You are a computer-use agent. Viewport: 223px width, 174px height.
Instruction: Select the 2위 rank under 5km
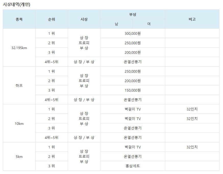pyautogui.click(x=52, y=156)
